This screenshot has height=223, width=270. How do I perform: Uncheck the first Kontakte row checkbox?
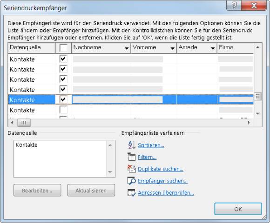(x=63, y=59)
